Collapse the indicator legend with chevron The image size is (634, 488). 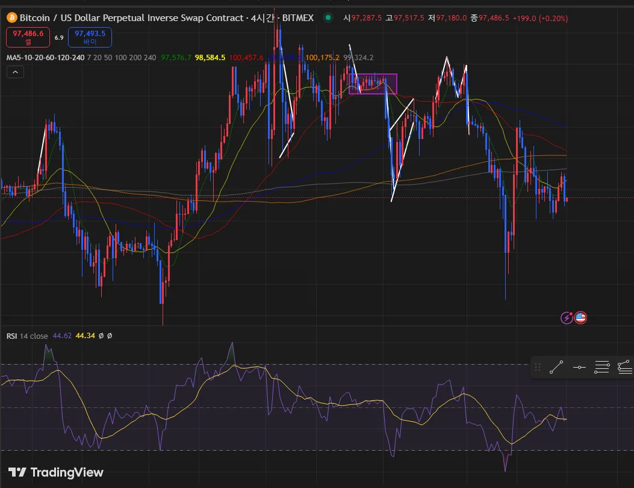click(x=15, y=72)
